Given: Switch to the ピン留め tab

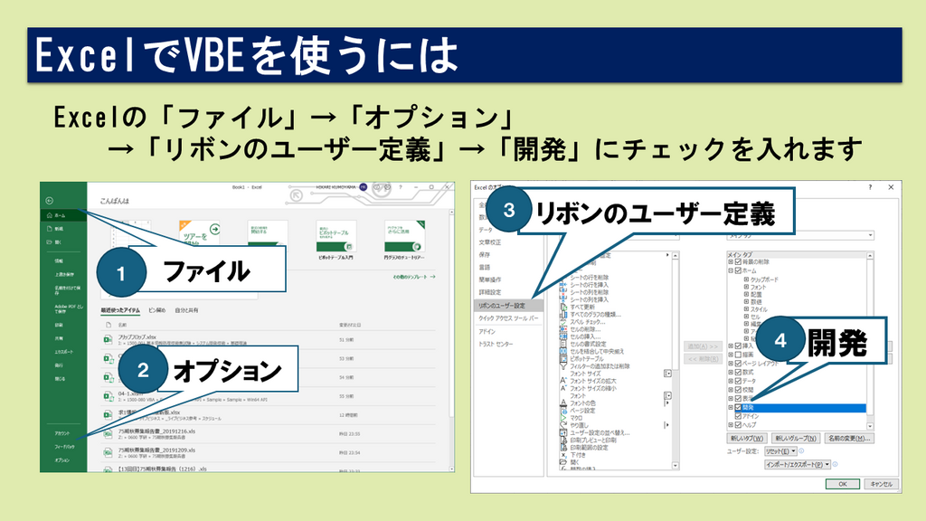Looking at the screenshot, I should point(157,310).
